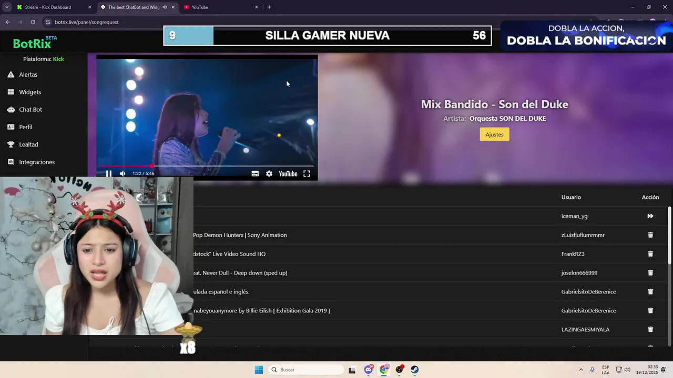This screenshot has height=378, width=673.
Task: Close the Kick Dashboard browser tab
Action: (89, 7)
